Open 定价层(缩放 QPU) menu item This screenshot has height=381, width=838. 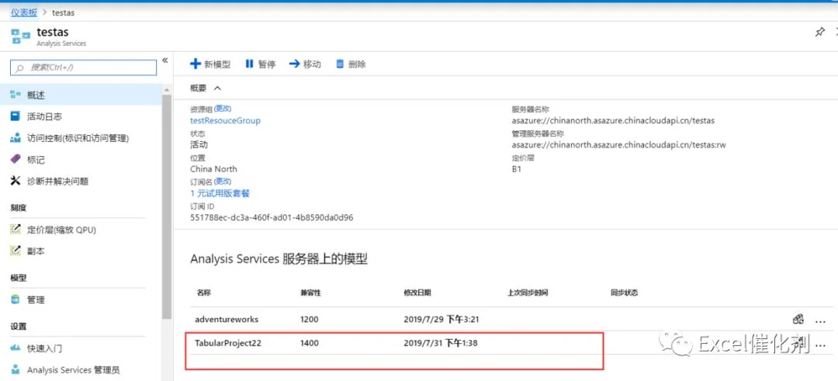61,230
